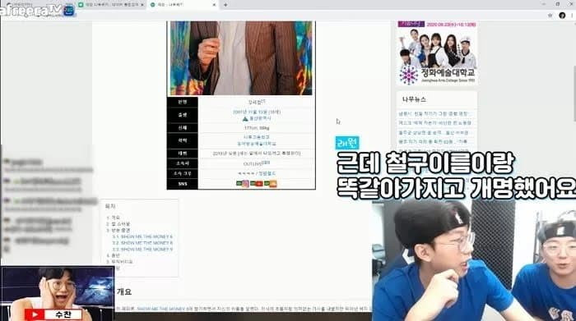Select the active 나무위키 browser tab

tap(183, 5)
